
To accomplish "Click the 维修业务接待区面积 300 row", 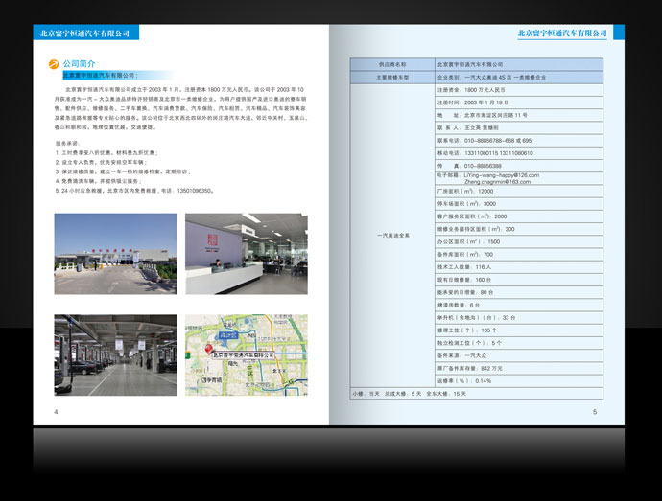I will (x=519, y=229).
